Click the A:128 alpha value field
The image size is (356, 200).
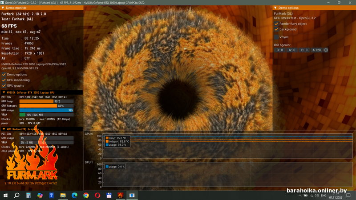(316, 50)
